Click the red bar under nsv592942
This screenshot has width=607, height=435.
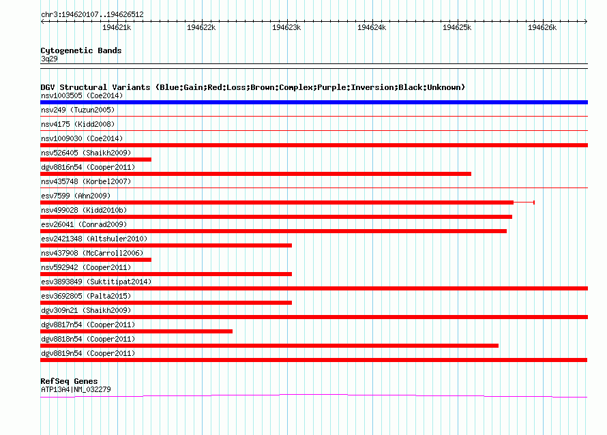(x=166, y=274)
